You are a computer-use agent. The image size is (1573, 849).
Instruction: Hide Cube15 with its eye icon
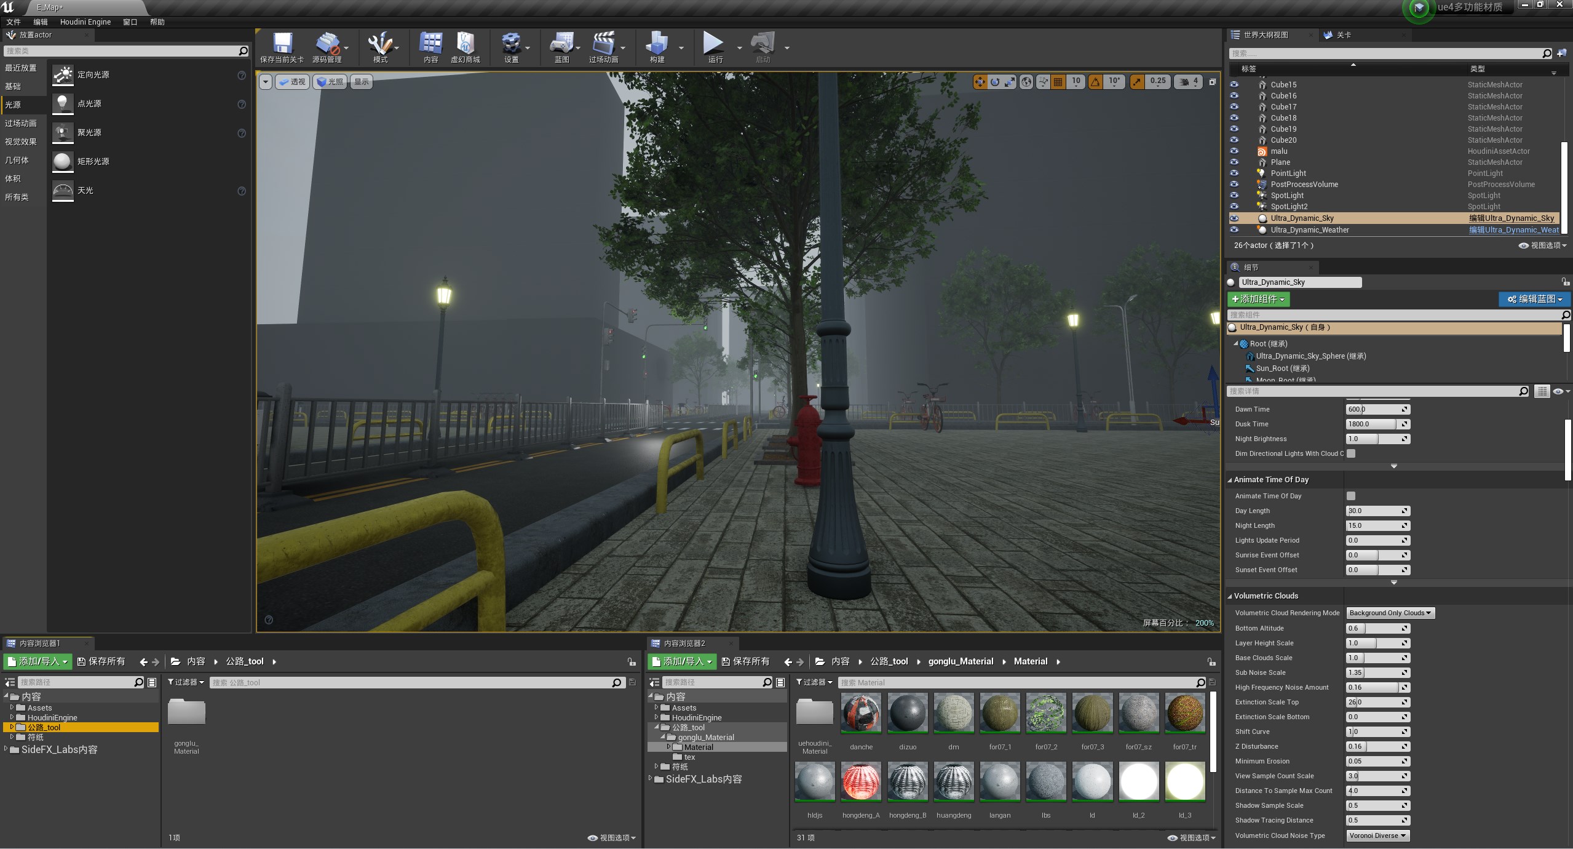coord(1234,84)
